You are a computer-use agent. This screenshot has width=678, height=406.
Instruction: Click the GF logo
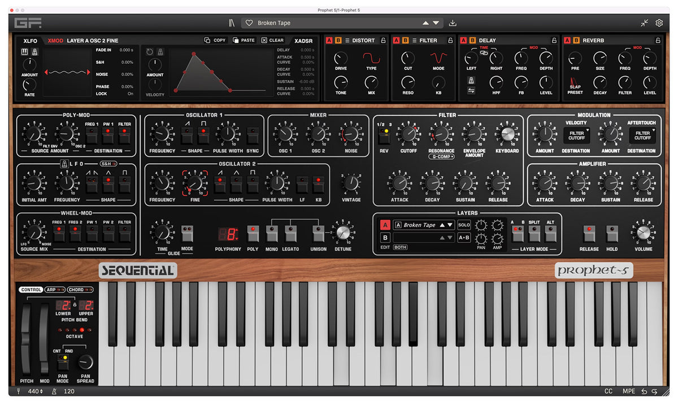point(28,23)
